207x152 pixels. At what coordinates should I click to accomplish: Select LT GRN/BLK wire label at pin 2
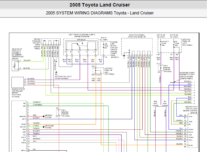click(x=38, y=105)
